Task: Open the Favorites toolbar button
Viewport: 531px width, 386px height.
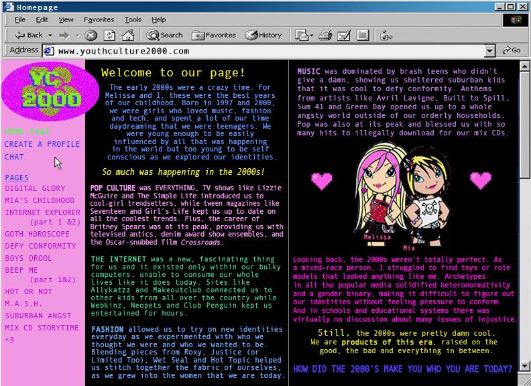Action: (214, 35)
